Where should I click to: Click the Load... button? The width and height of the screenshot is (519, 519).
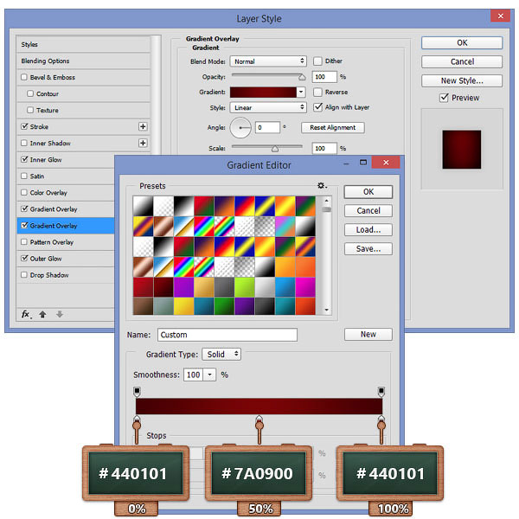click(368, 230)
